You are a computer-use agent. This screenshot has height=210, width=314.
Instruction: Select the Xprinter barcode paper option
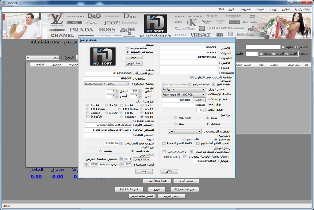[121, 117]
